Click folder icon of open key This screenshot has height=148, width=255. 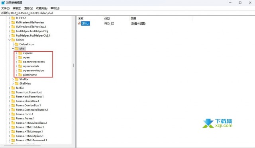click(x=20, y=57)
